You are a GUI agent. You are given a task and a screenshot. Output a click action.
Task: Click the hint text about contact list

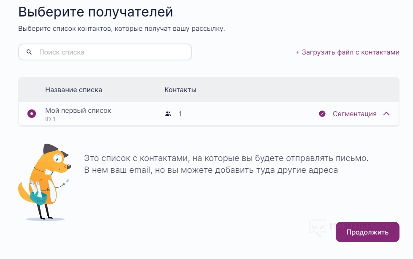(x=226, y=164)
